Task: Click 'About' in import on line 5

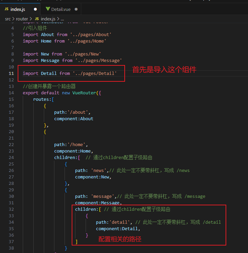Action: coord(48,34)
